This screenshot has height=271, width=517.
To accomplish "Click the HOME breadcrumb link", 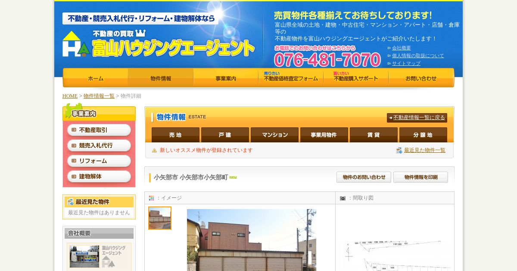I will click(x=70, y=96).
